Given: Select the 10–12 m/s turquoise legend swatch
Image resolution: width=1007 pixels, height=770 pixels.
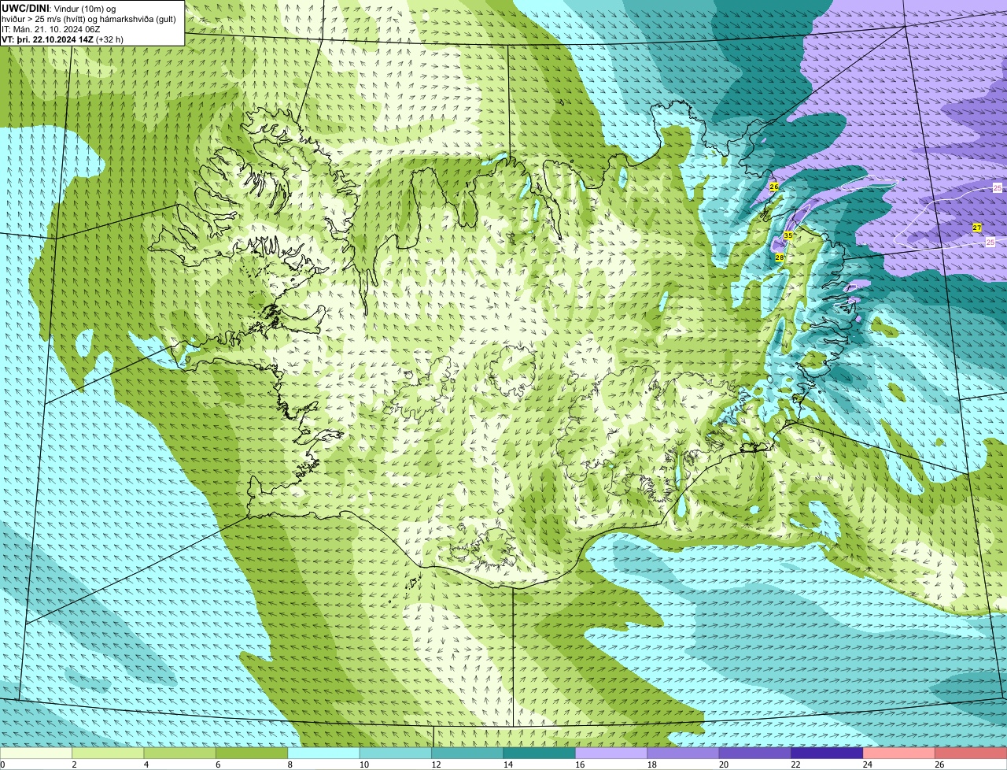Looking at the screenshot, I should [396, 753].
